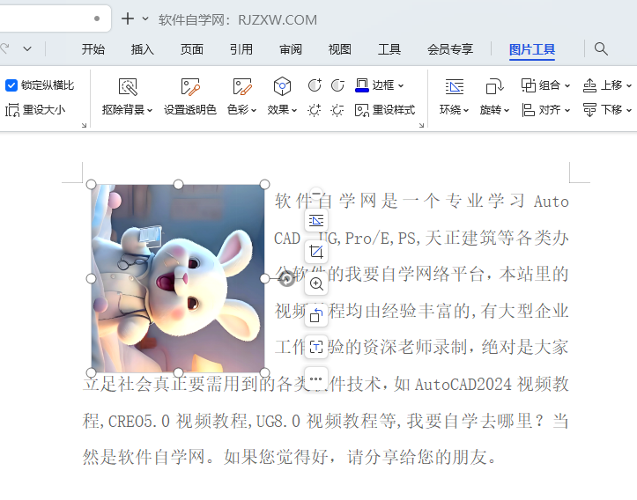Click the bottom-right resize handle of image

[264, 372]
